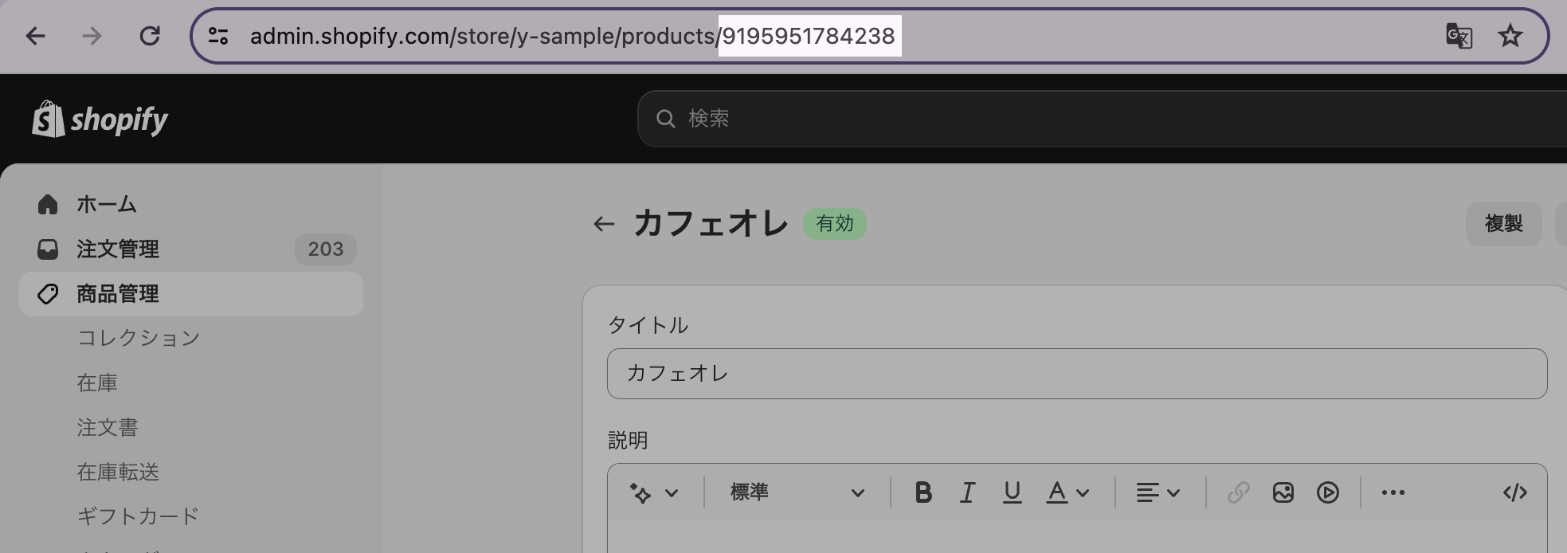Open ギフトカード submenu item
The height and width of the screenshot is (553, 1567).
138,516
